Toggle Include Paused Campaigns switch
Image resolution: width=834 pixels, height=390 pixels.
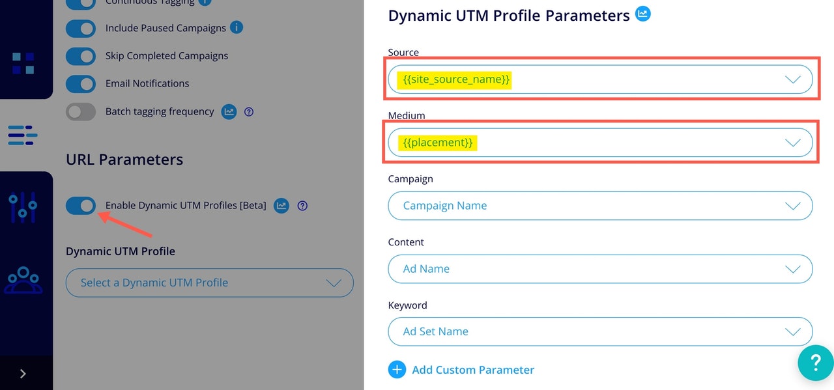coord(81,28)
